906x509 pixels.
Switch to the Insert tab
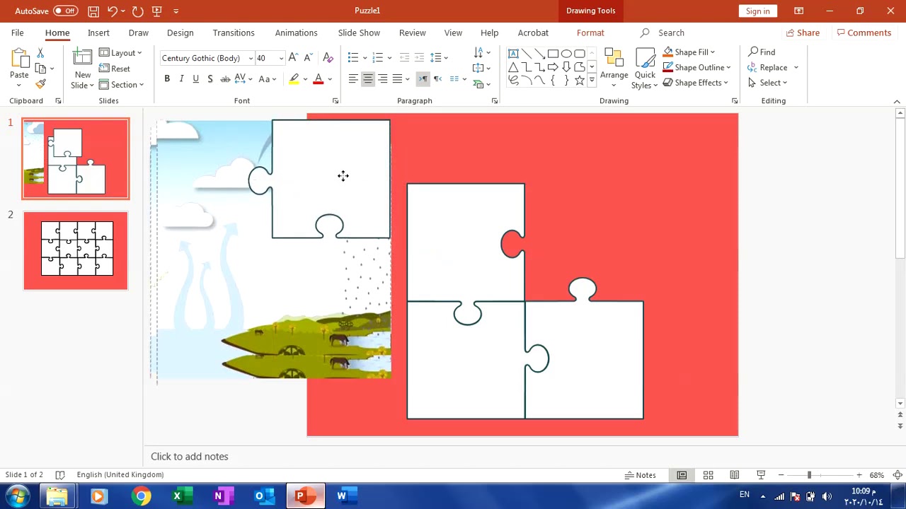pos(98,33)
